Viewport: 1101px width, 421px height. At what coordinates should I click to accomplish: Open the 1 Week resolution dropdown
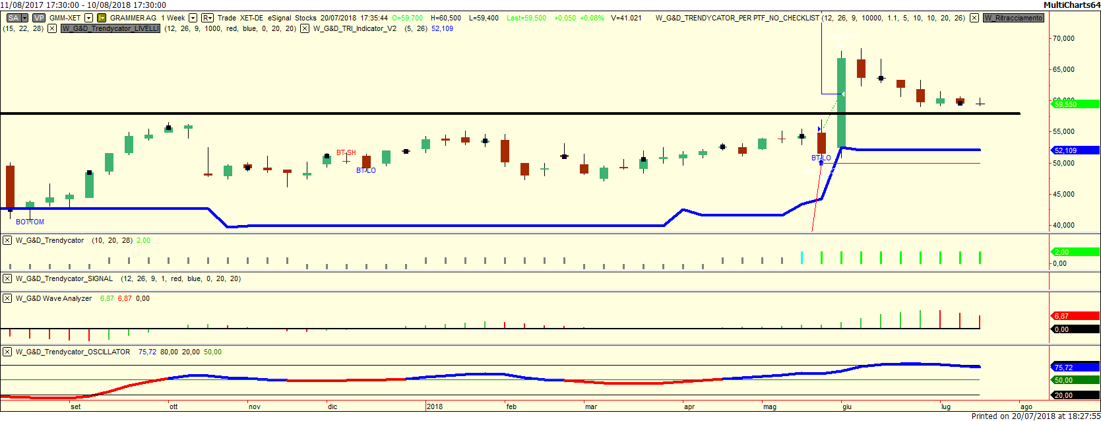pos(193,18)
